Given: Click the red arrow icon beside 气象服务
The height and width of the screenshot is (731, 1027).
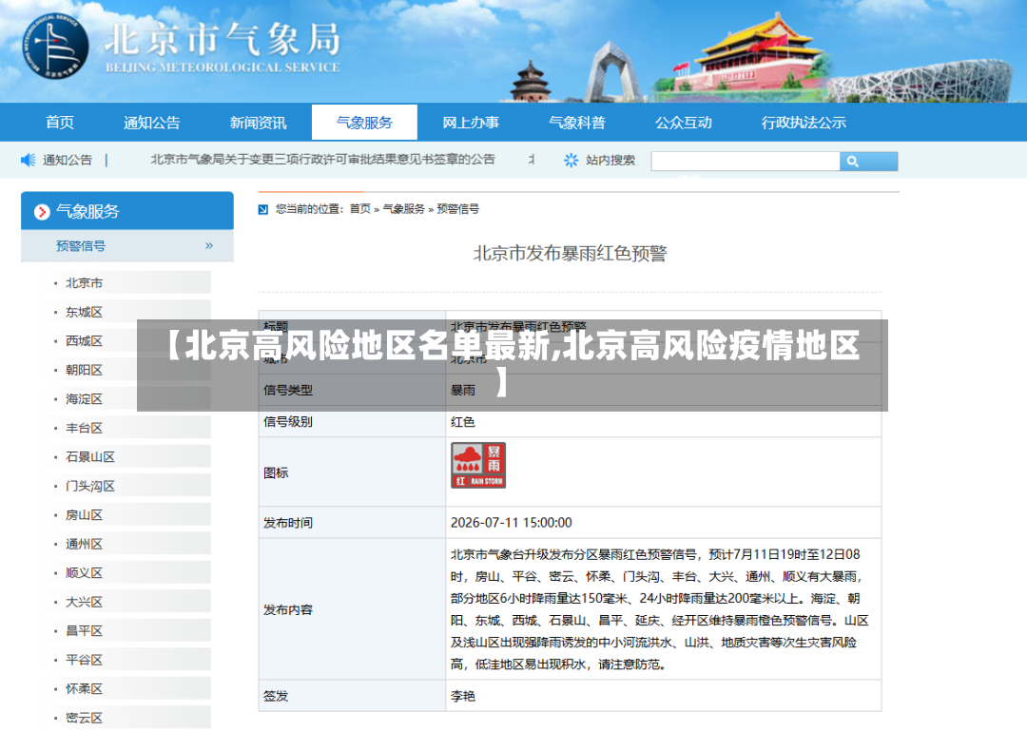Looking at the screenshot, I should [42, 212].
